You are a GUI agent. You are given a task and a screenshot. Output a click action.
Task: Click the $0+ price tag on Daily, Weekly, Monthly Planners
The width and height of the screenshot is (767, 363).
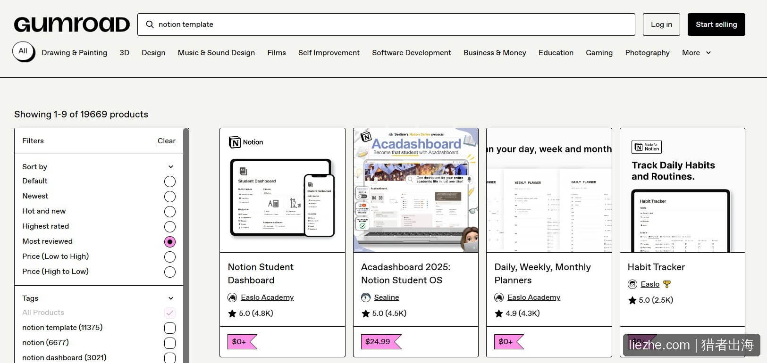coord(509,342)
